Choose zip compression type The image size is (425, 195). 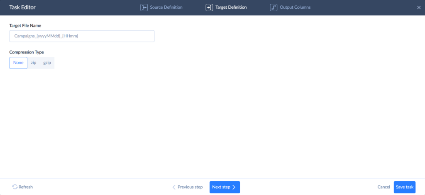click(34, 63)
